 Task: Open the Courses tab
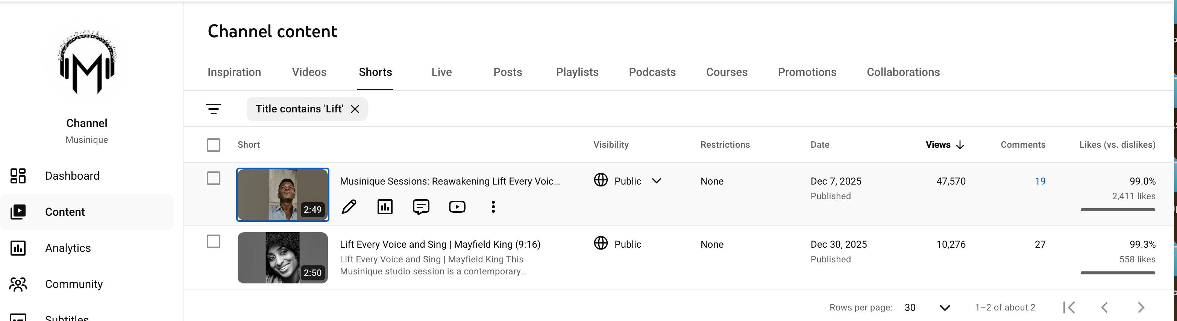tap(727, 72)
